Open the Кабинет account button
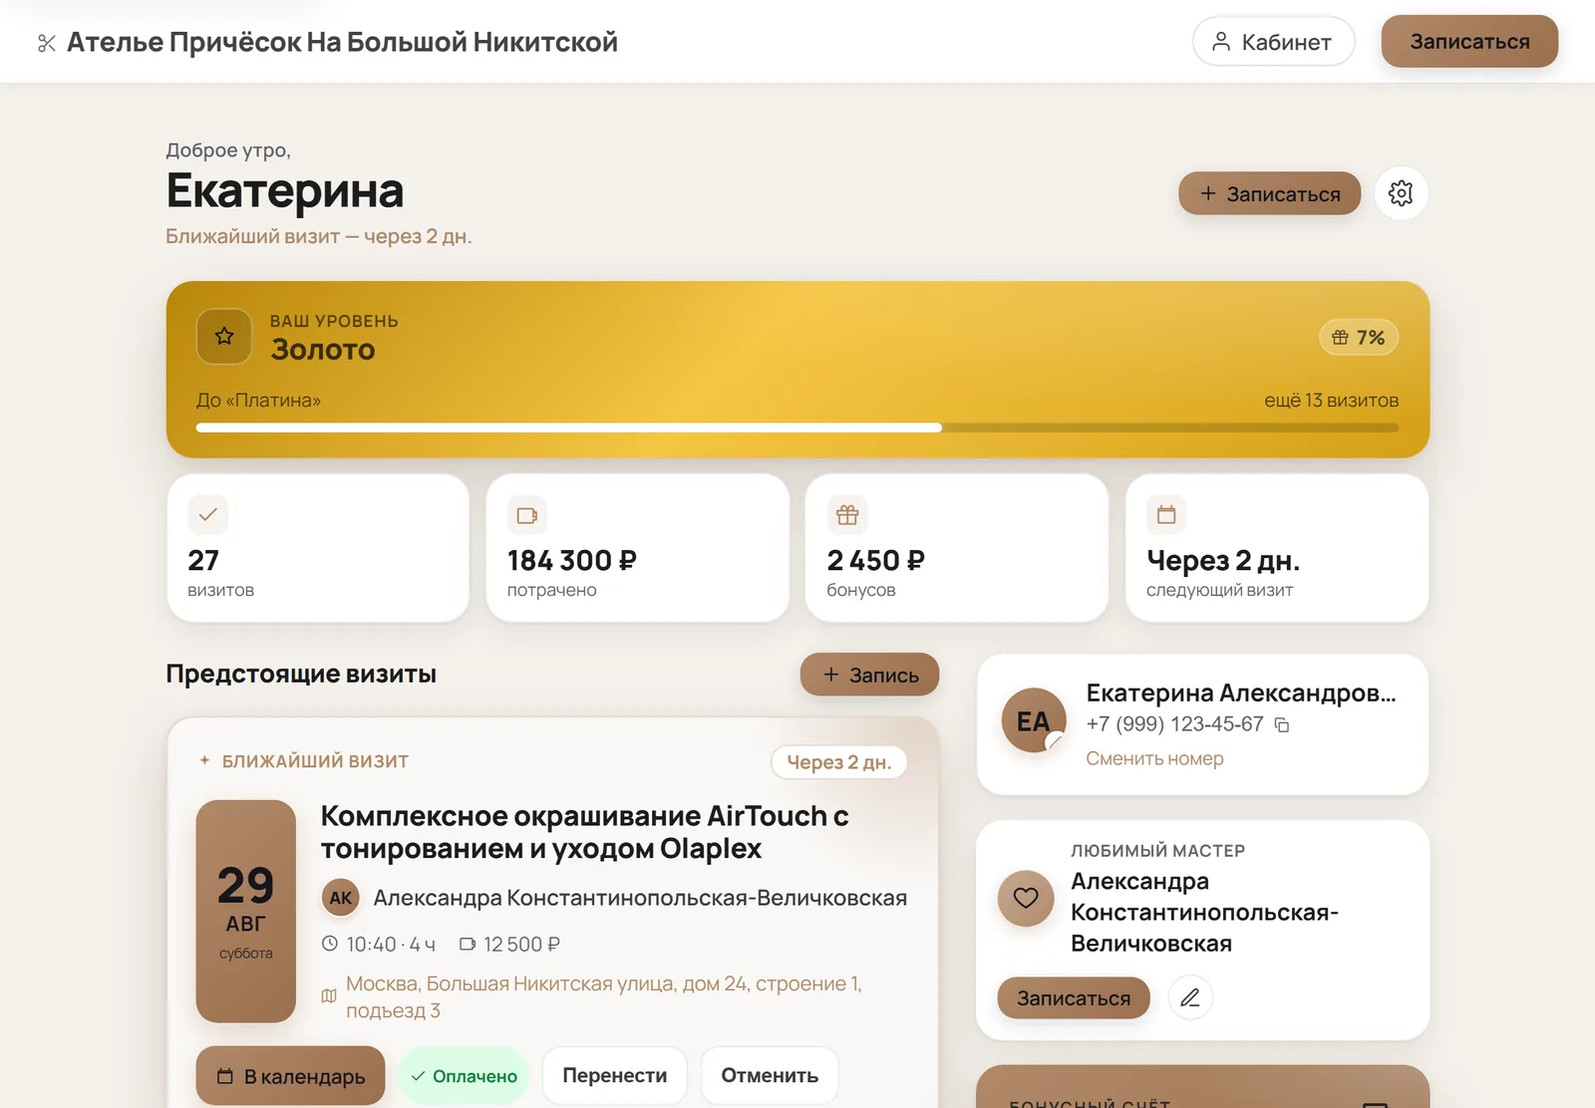1595x1108 pixels. click(x=1273, y=42)
